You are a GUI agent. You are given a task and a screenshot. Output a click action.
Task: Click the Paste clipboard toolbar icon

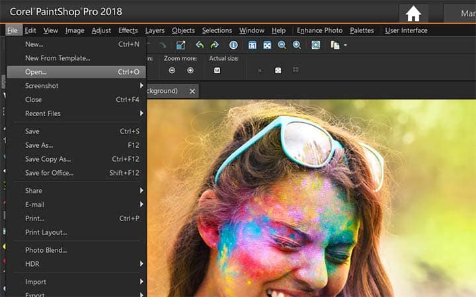(x=335, y=45)
